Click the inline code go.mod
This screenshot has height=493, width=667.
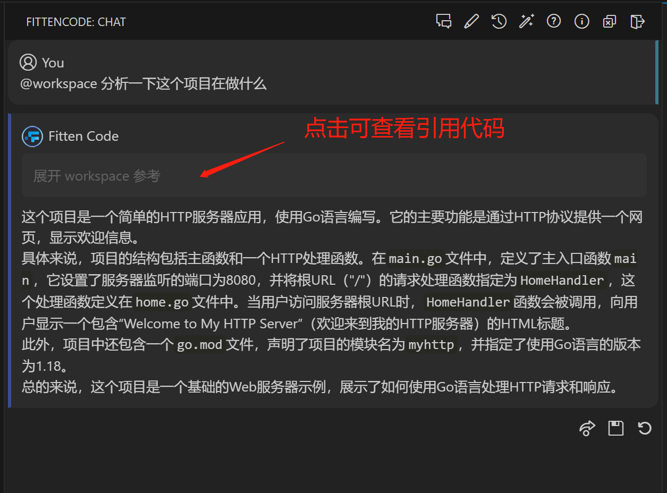click(199, 345)
